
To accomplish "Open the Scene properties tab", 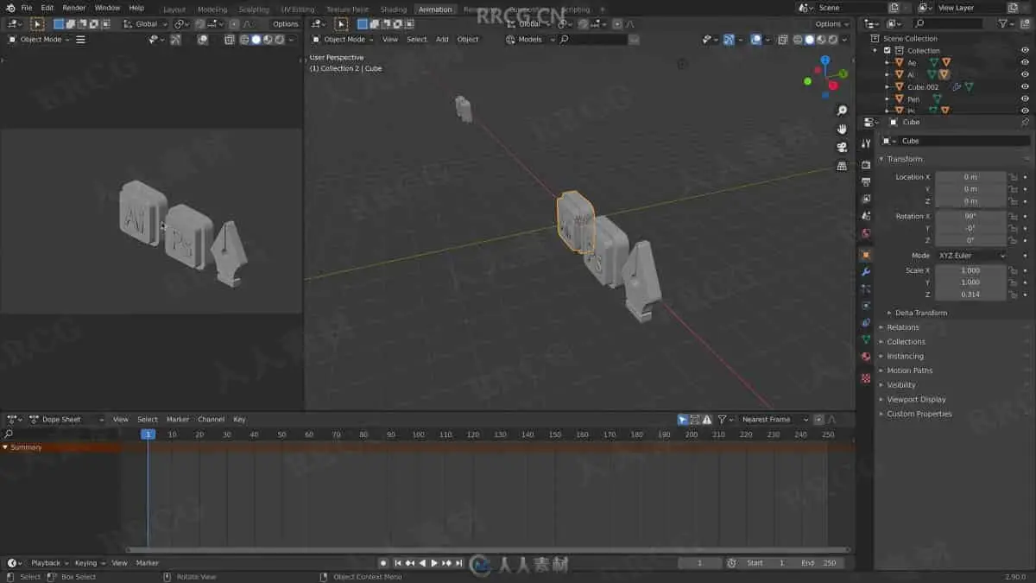I will coord(866,216).
